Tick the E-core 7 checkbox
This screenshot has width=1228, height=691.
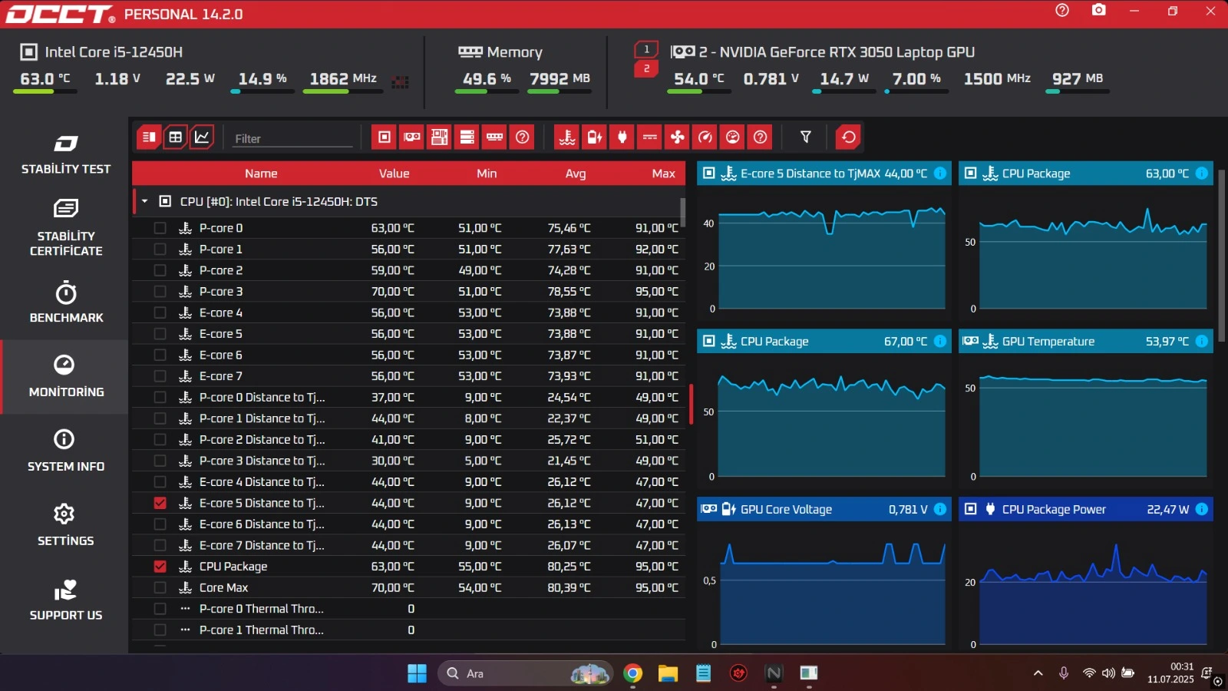coord(160,376)
